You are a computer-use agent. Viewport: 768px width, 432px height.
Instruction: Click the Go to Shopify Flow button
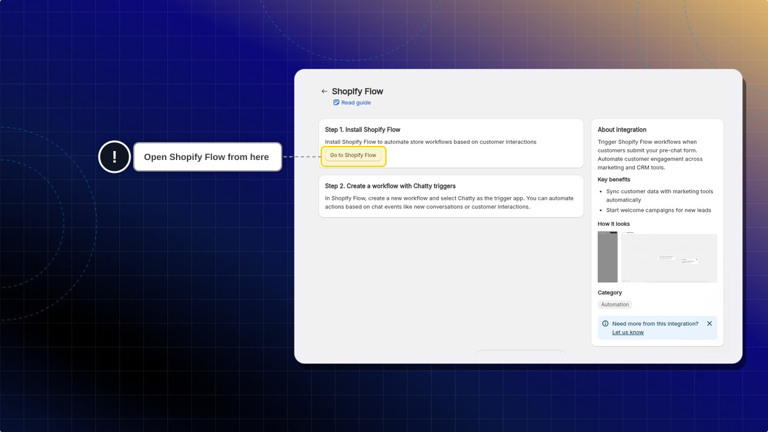353,156
